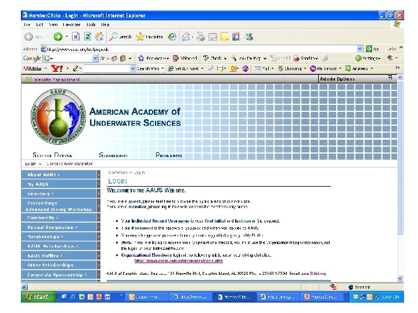Viewport: 418px width, 313px height.
Task: Open the Help menu
Action: 105,24
